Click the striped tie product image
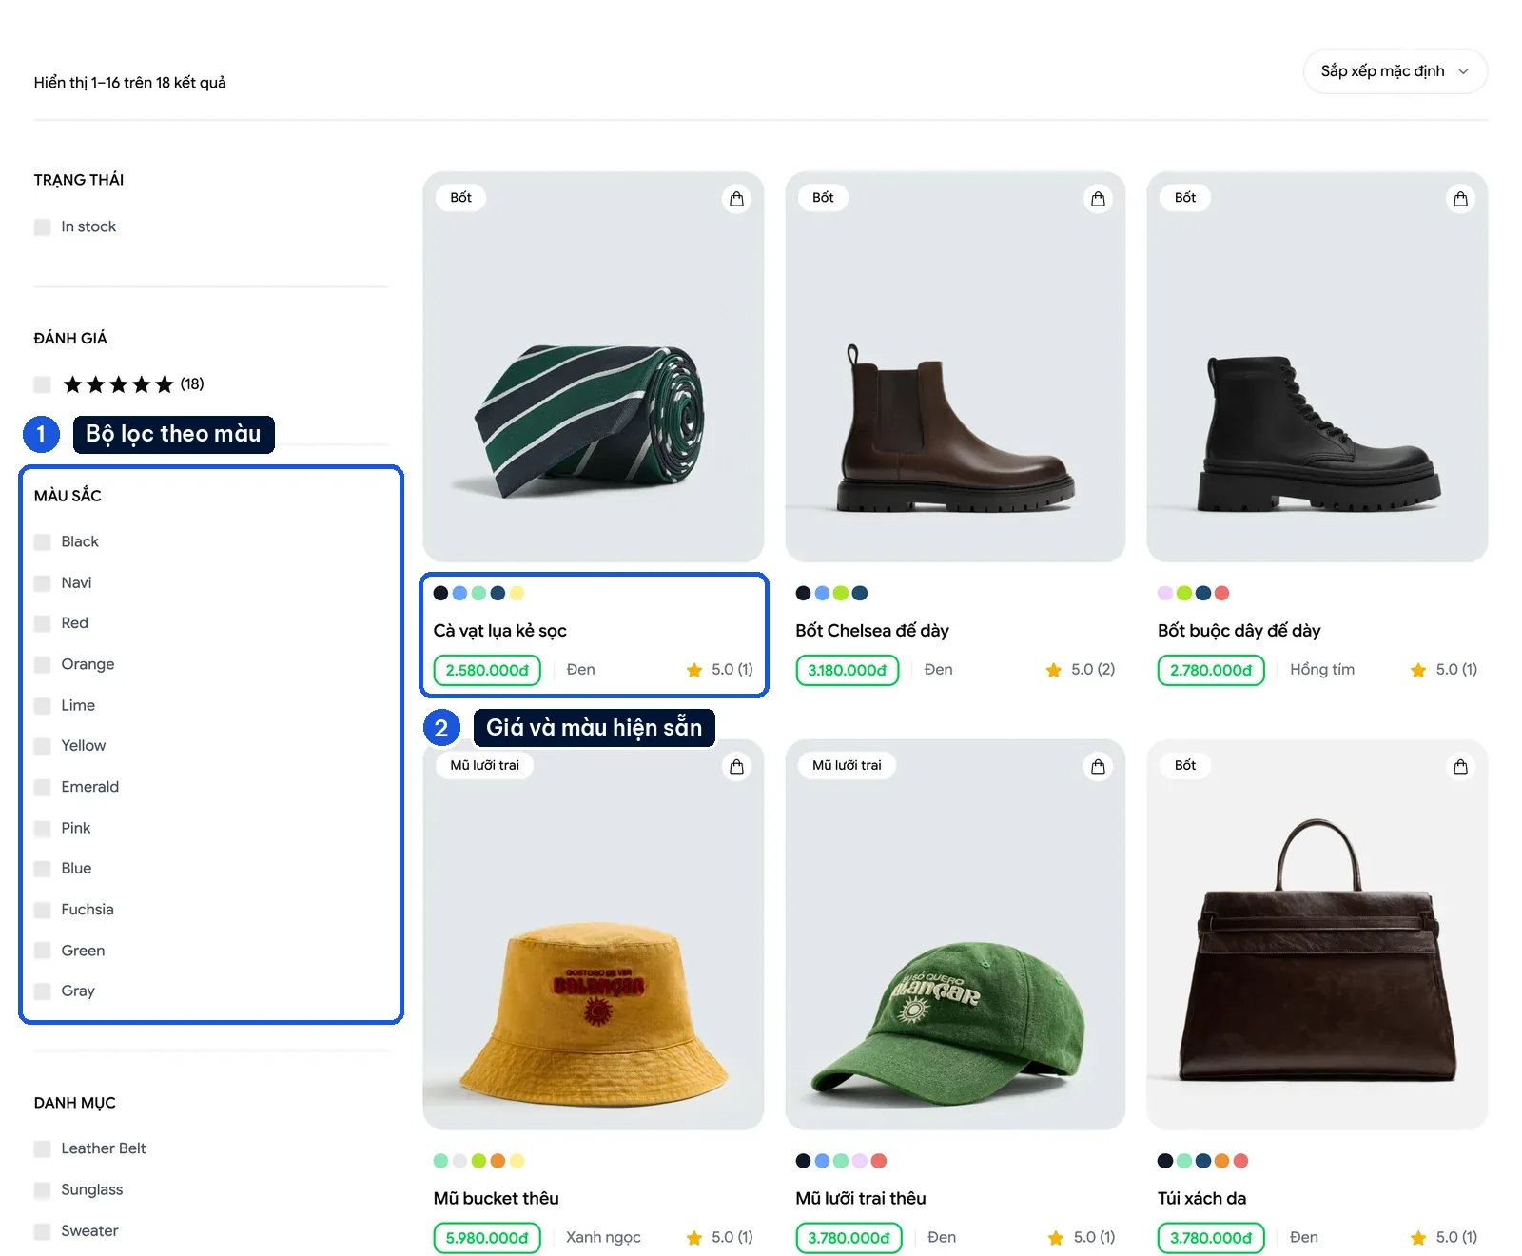 [x=594, y=367]
